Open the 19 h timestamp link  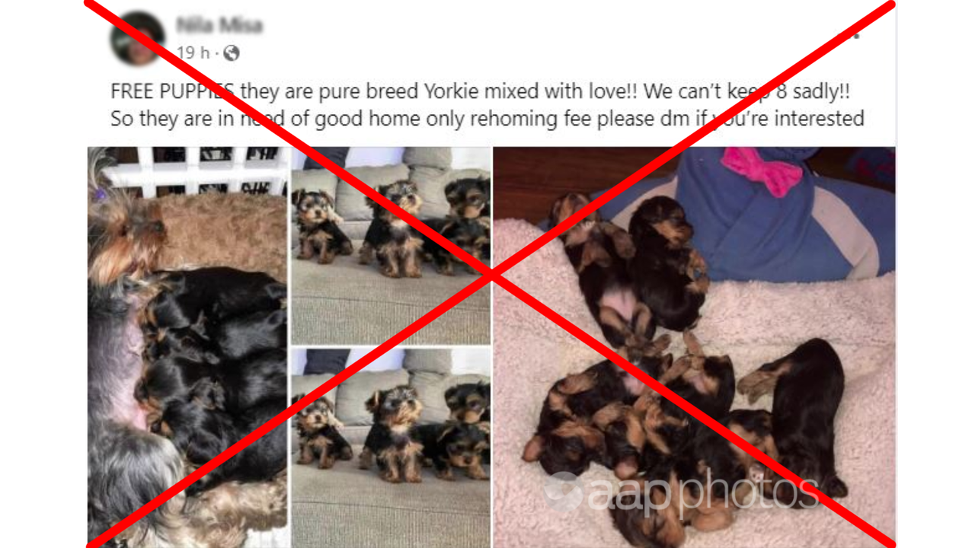click(193, 53)
